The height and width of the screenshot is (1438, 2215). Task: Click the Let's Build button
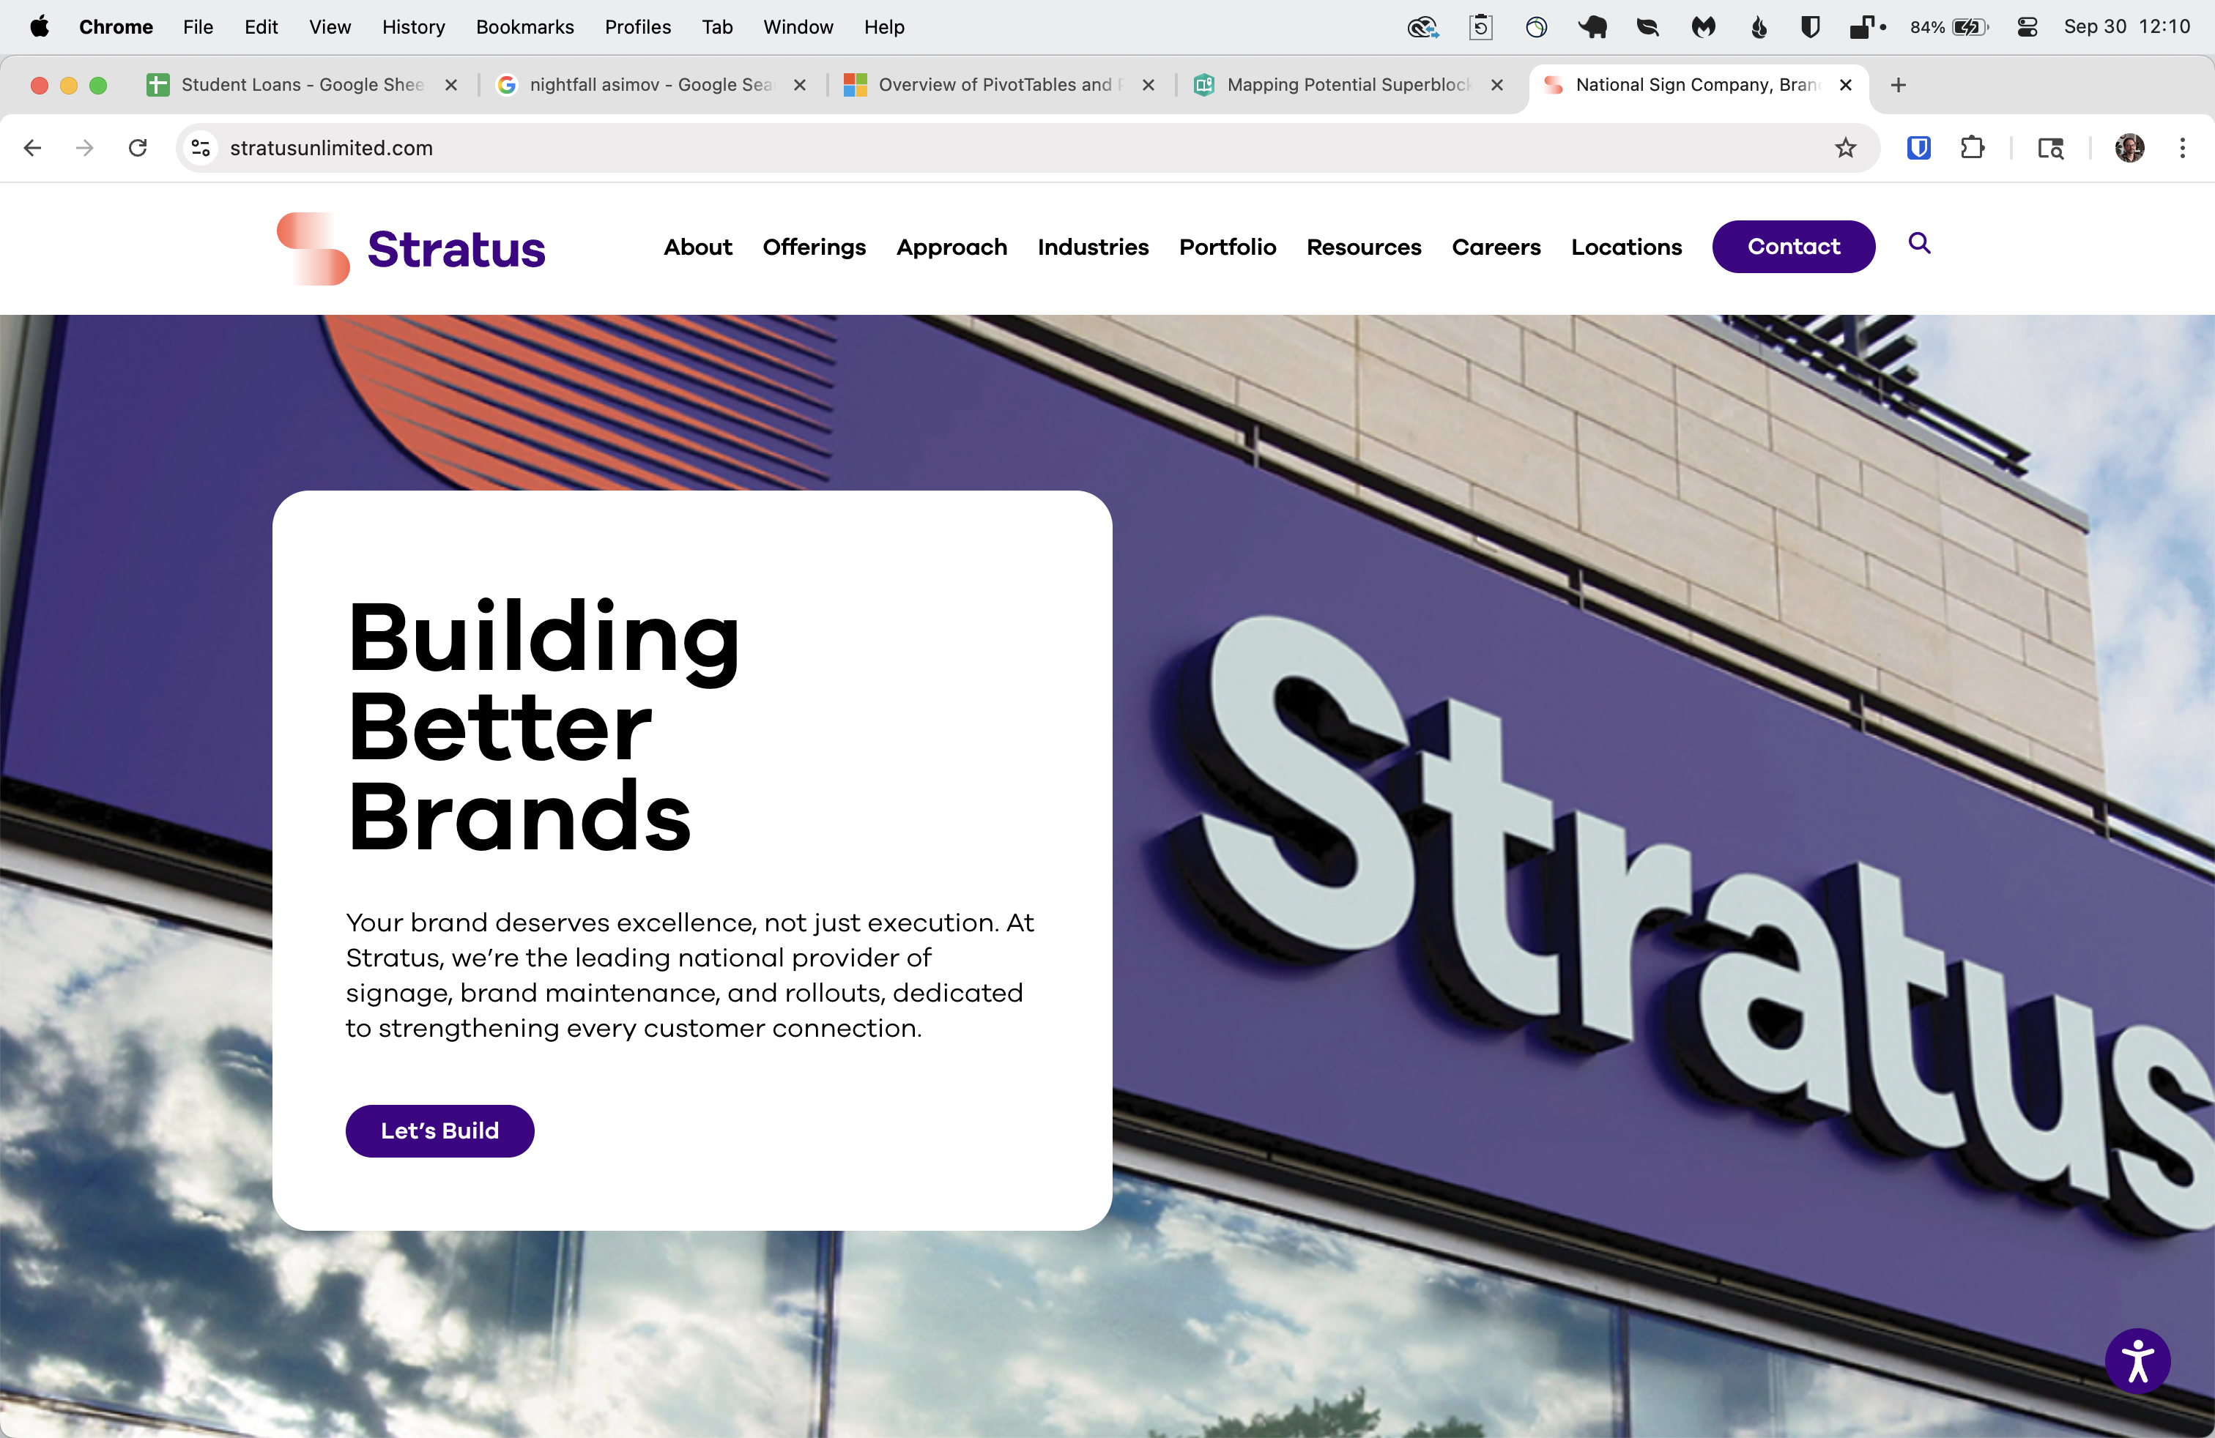tap(439, 1130)
